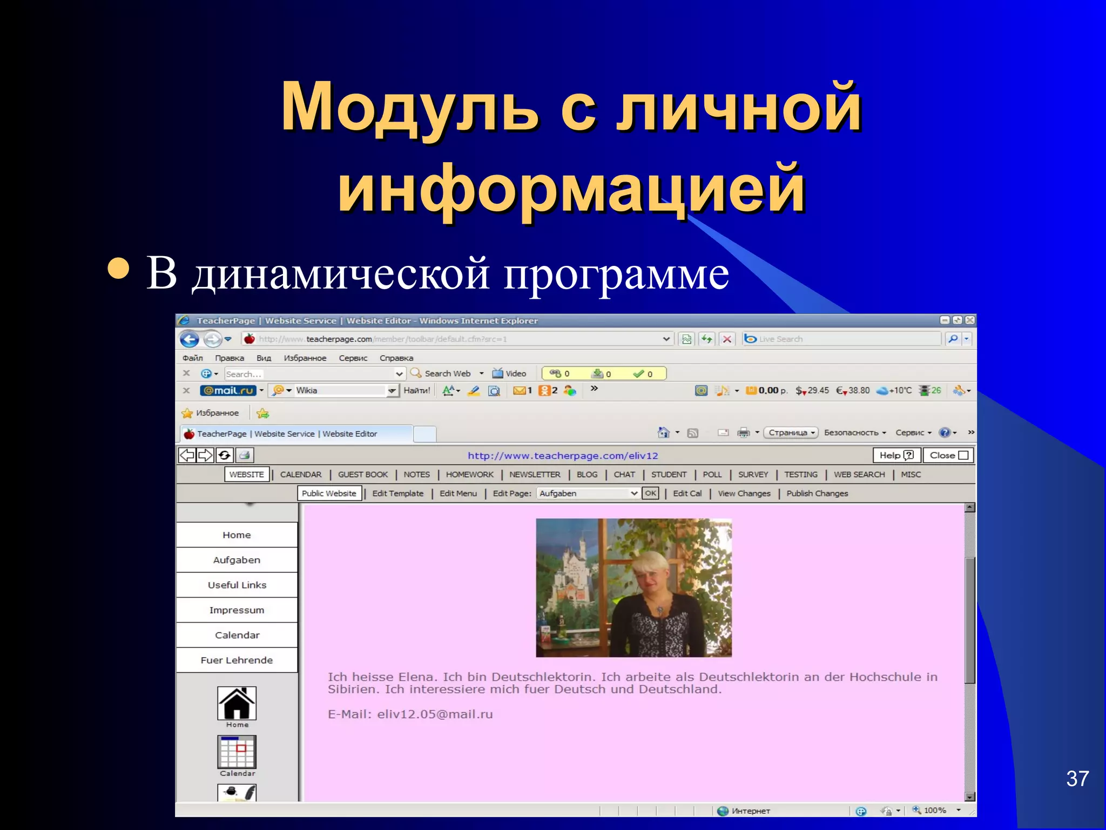
Task: Click the page vertical scrollbar thumb
Action: coord(970,620)
